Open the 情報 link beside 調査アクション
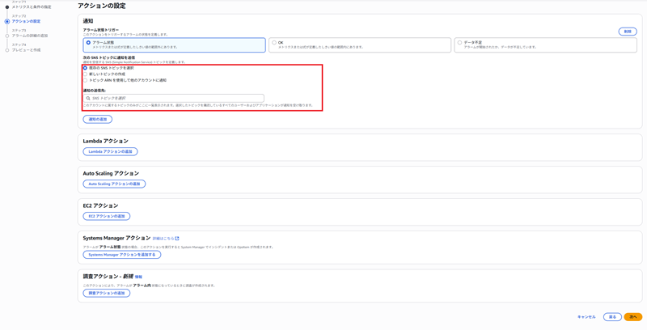The image size is (647, 330). pyautogui.click(x=138, y=277)
